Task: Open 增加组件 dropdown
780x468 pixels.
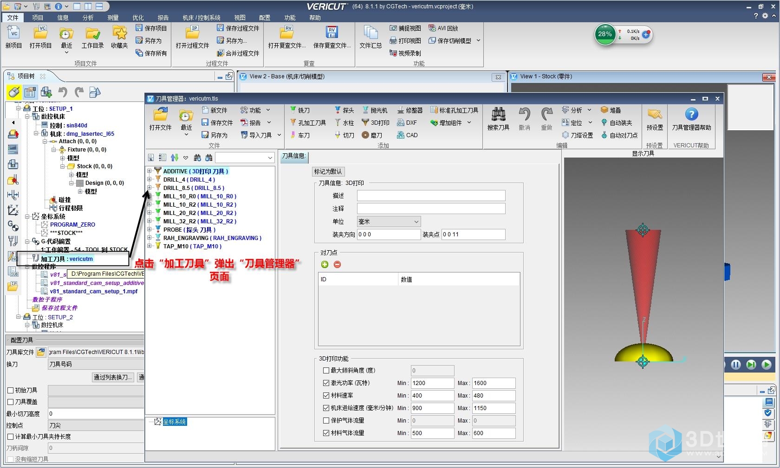Action: (x=451, y=123)
